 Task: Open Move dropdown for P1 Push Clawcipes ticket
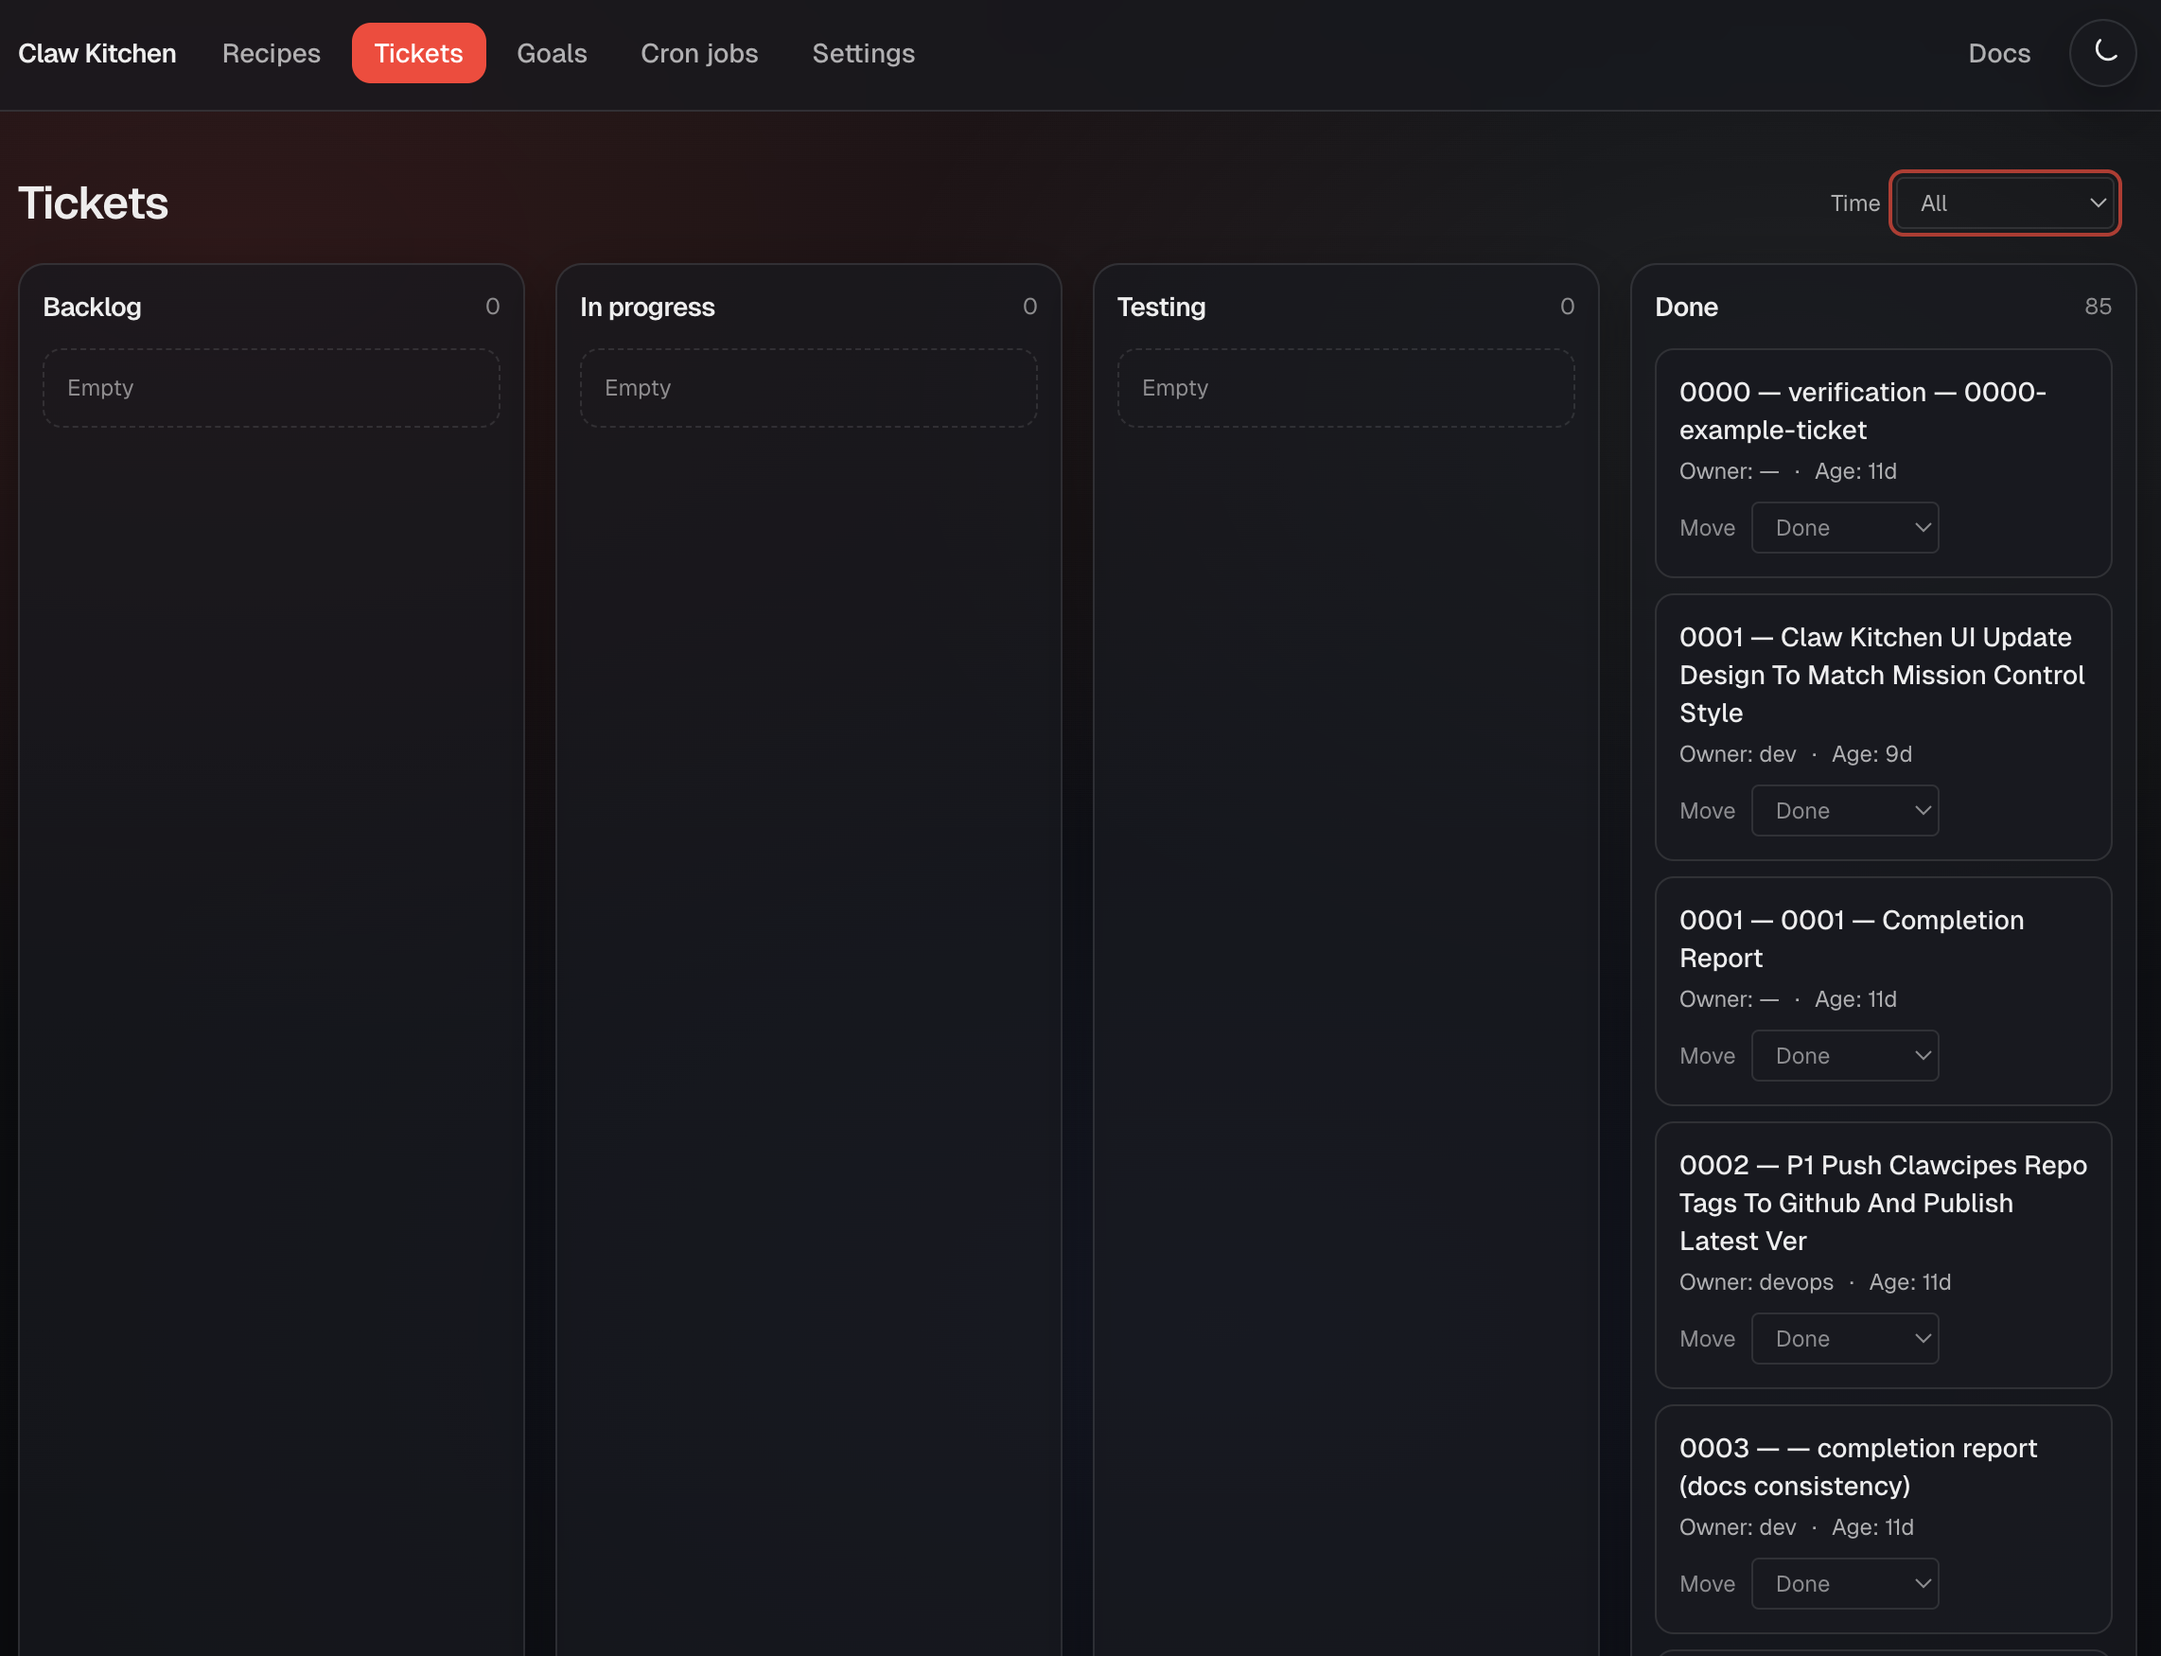(x=1844, y=1339)
